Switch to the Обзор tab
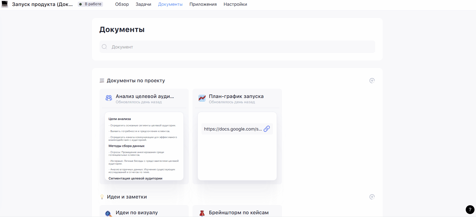Screen dimensions: 476x217 (x=122, y=4)
